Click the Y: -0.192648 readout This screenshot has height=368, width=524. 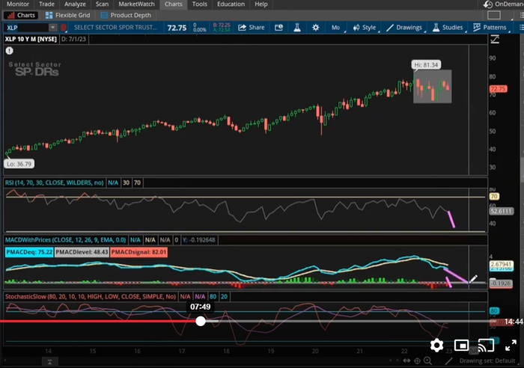click(x=199, y=240)
